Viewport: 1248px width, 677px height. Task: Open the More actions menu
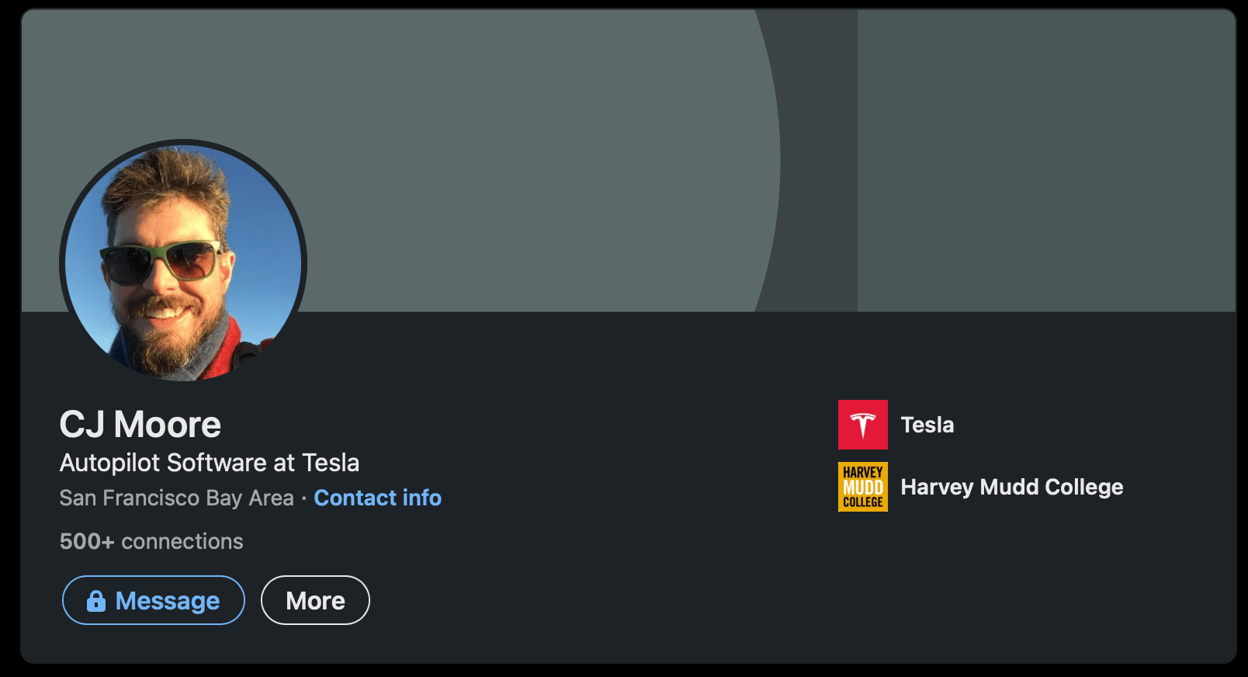point(315,600)
